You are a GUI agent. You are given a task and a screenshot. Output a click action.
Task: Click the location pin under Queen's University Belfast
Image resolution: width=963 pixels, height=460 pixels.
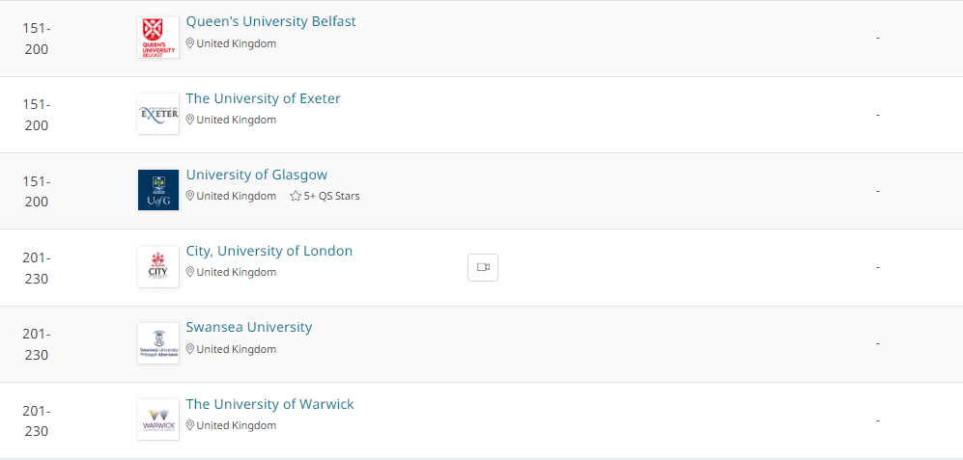coord(190,43)
